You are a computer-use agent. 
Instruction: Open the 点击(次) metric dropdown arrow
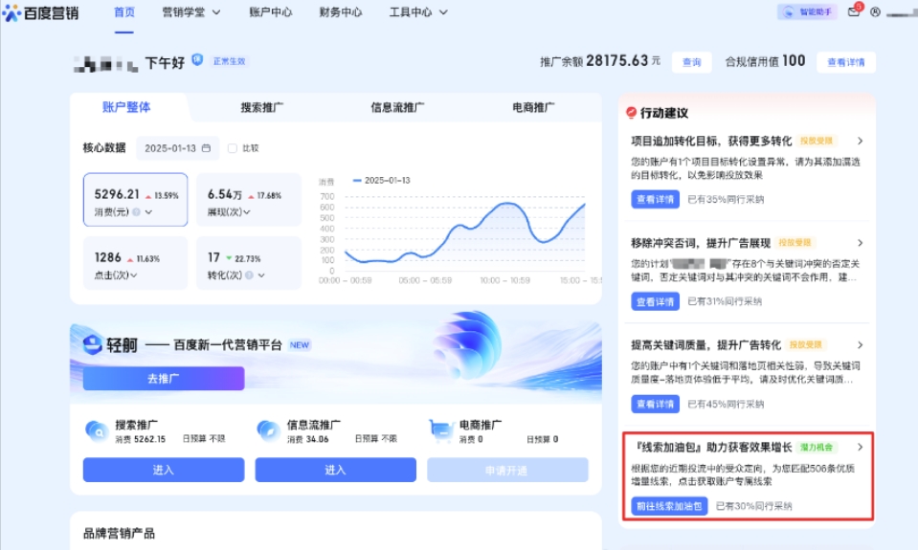click(x=133, y=275)
